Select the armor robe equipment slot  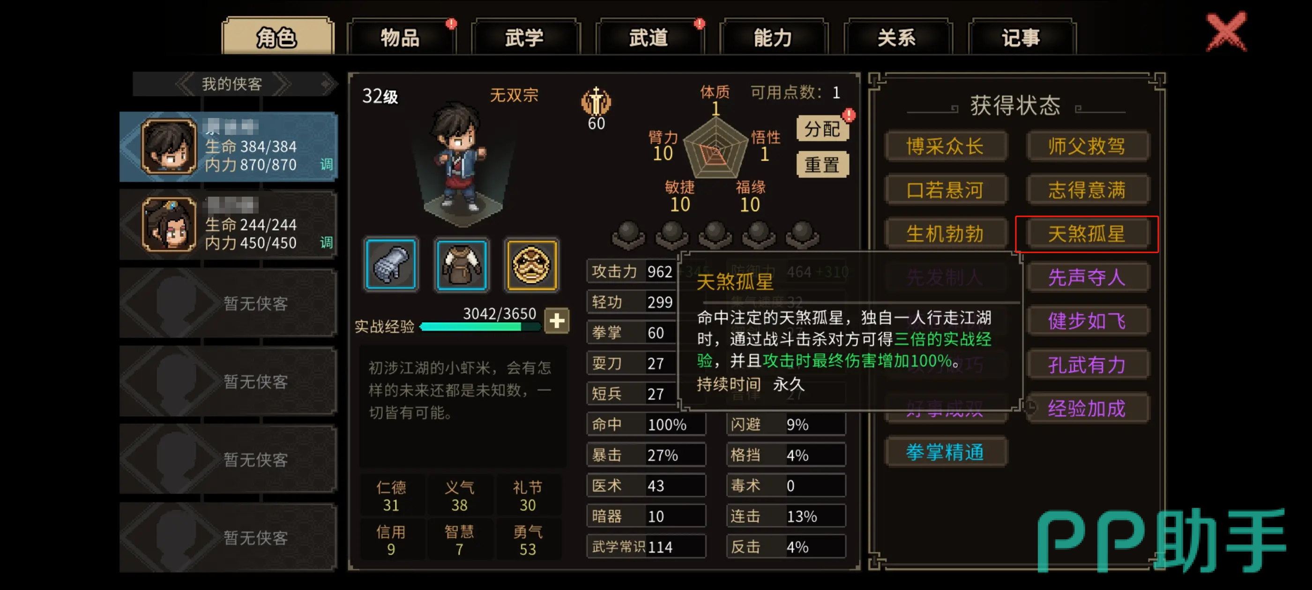point(462,264)
